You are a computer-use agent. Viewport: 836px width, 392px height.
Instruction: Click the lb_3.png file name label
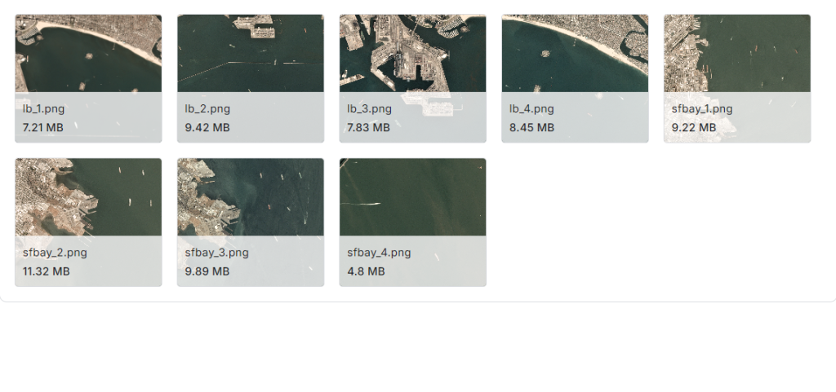370,109
